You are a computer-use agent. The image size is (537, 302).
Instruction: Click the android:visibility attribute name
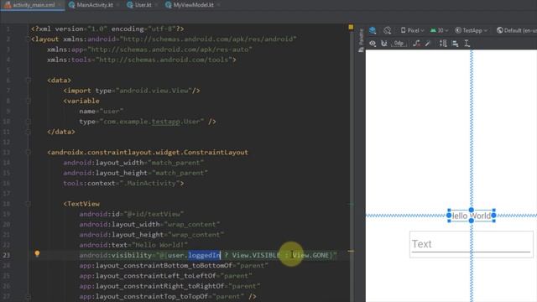(116, 255)
